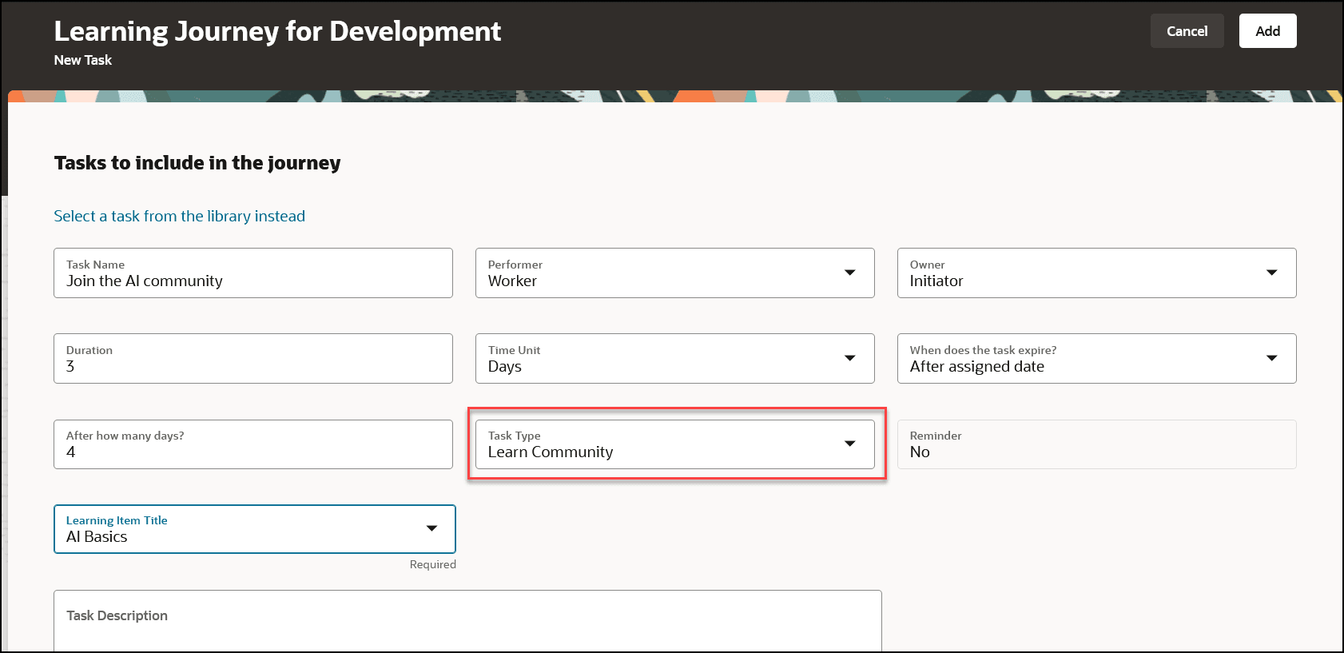Click the Worker value in Performer
The image size is (1344, 653).
[512, 281]
